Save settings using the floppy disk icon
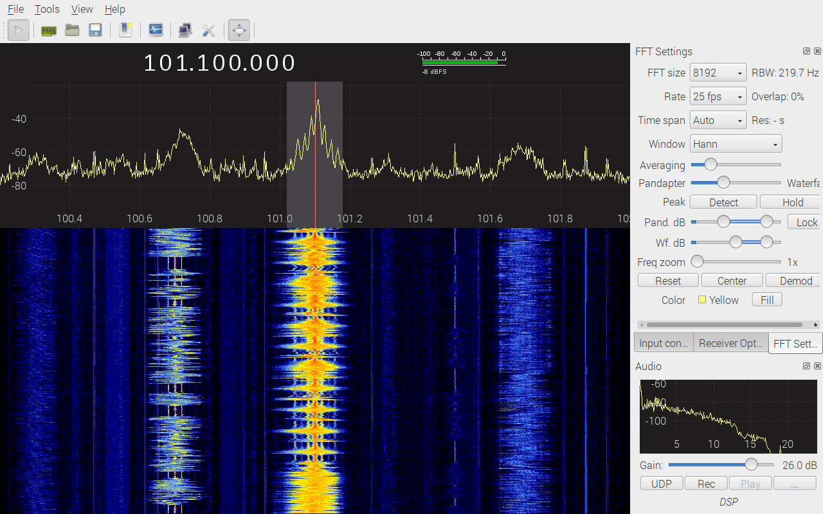Image resolution: width=823 pixels, height=514 pixels. (95, 30)
